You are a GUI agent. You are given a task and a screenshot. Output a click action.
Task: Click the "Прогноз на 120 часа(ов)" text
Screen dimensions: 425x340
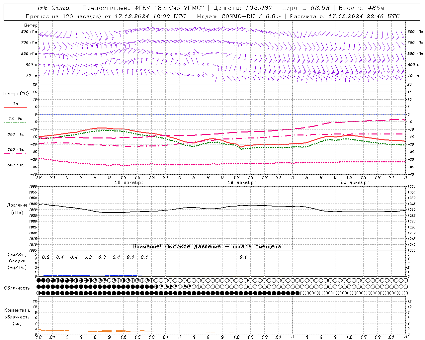(64, 16)
